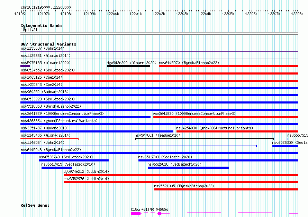The image size is (308, 217).
Task: Click the thin red nsv1143405 interval line
Action: click(x=49, y=139)
